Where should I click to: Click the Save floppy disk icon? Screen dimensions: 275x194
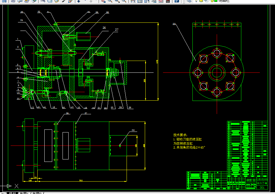(4, 1)
